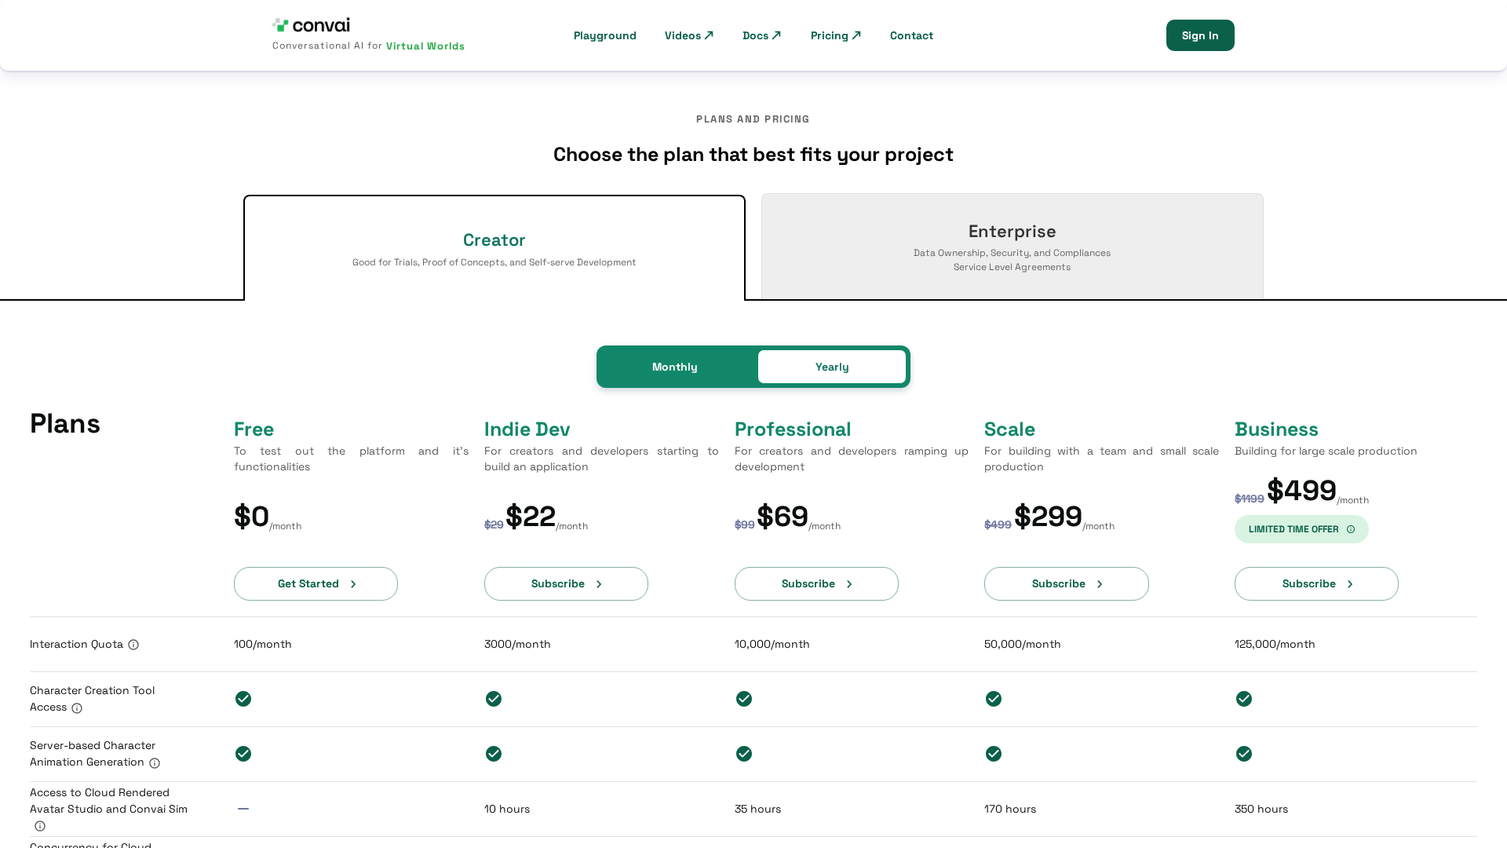Subscribe to the Professional plan
Screen dimensions: 1507x848
[x=816, y=583]
